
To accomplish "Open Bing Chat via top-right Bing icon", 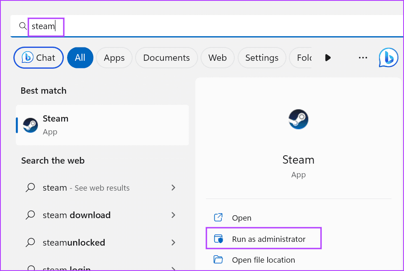I will [389, 57].
